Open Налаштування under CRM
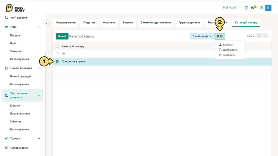The width and height of the screenshot is (278, 156). [x=20, y=59]
